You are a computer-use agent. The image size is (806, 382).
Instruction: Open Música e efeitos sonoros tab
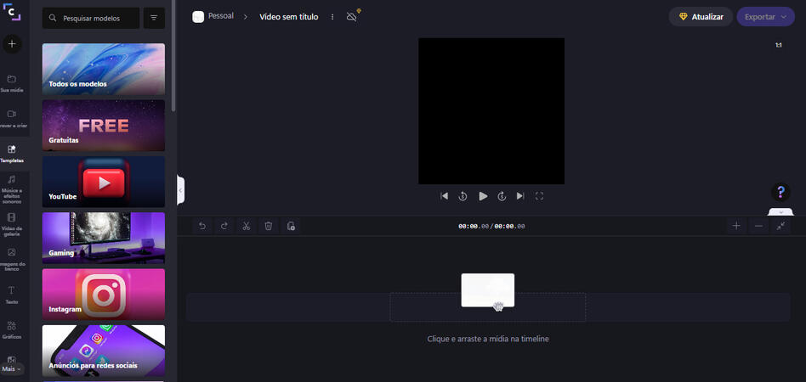[x=12, y=189]
